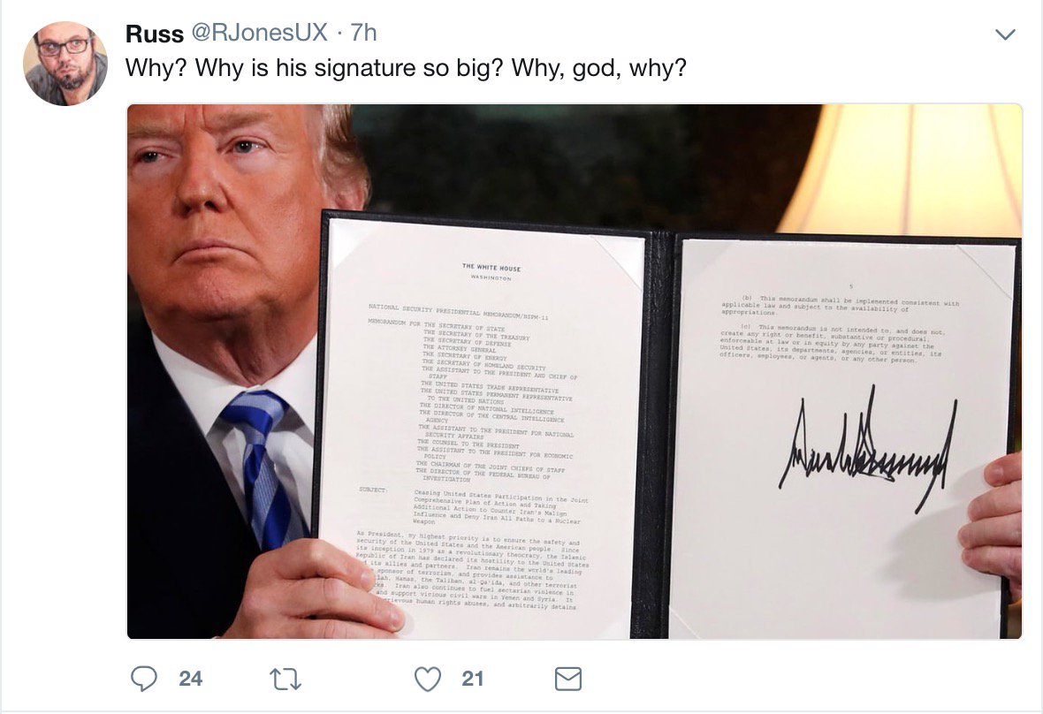The image size is (1043, 714).
Task: Like the tweet with heart icon
Action: pos(428,680)
